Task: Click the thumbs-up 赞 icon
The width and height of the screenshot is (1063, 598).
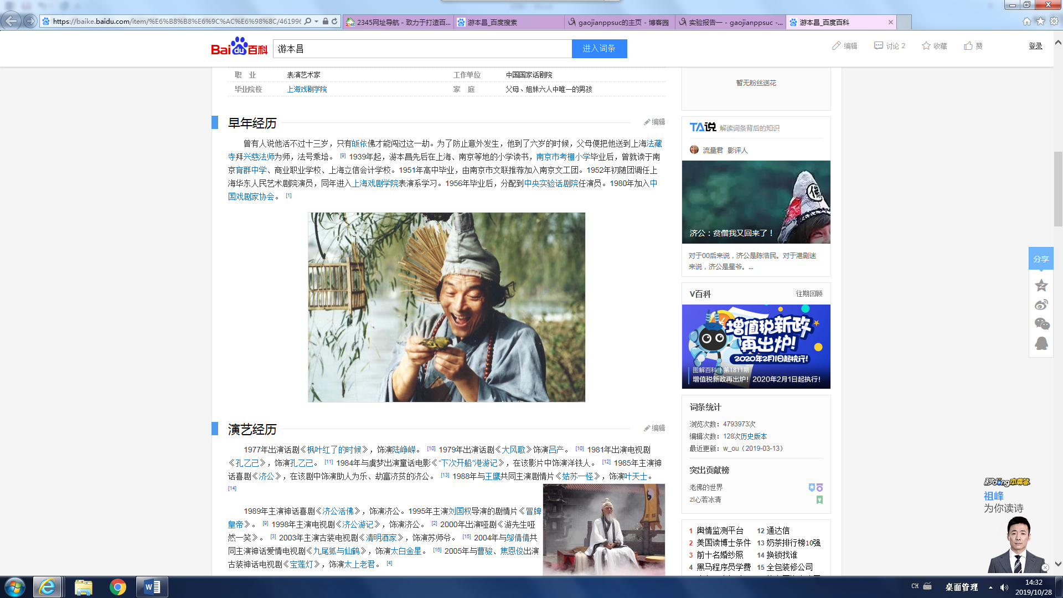Action: pos(968,46)
